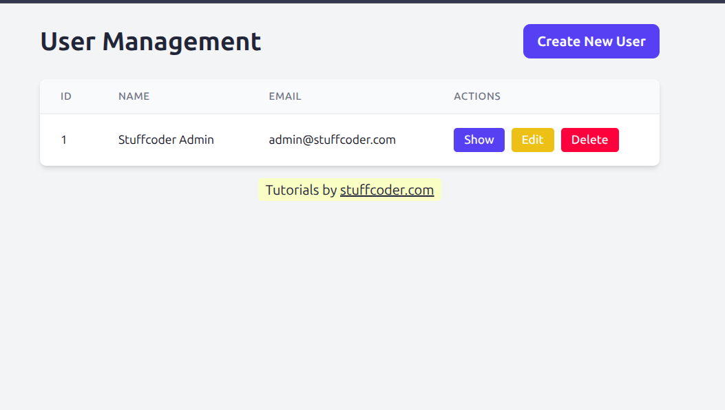The height and width of the screenshot is (410, 725).
Task: Click the EMAIL column header
Action: point(285,96)
